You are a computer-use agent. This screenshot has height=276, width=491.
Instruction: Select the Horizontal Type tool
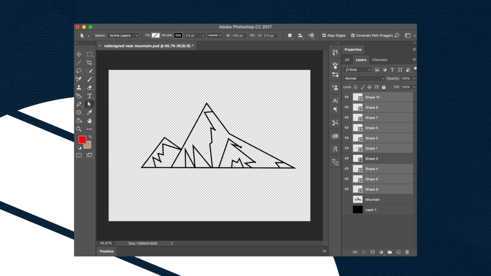[90, 96]
